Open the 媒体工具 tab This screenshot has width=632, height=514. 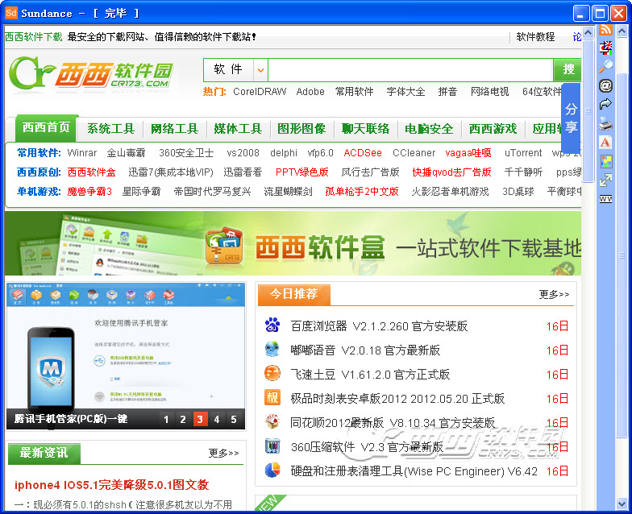click(238, 129)
